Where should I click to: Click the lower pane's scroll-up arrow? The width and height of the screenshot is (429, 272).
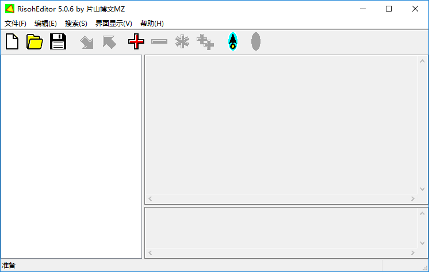click(x=422, y=213)
